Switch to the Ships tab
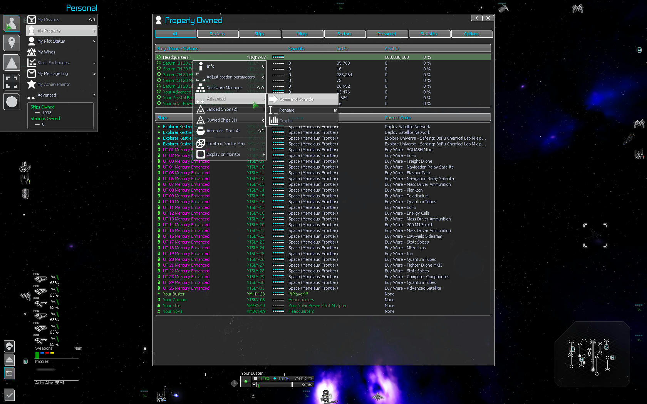This screenshot has width=647, height=404. coord(260,34)
